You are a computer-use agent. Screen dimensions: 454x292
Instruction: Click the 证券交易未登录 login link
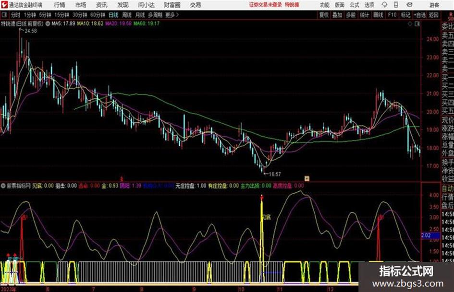point(266,5)
